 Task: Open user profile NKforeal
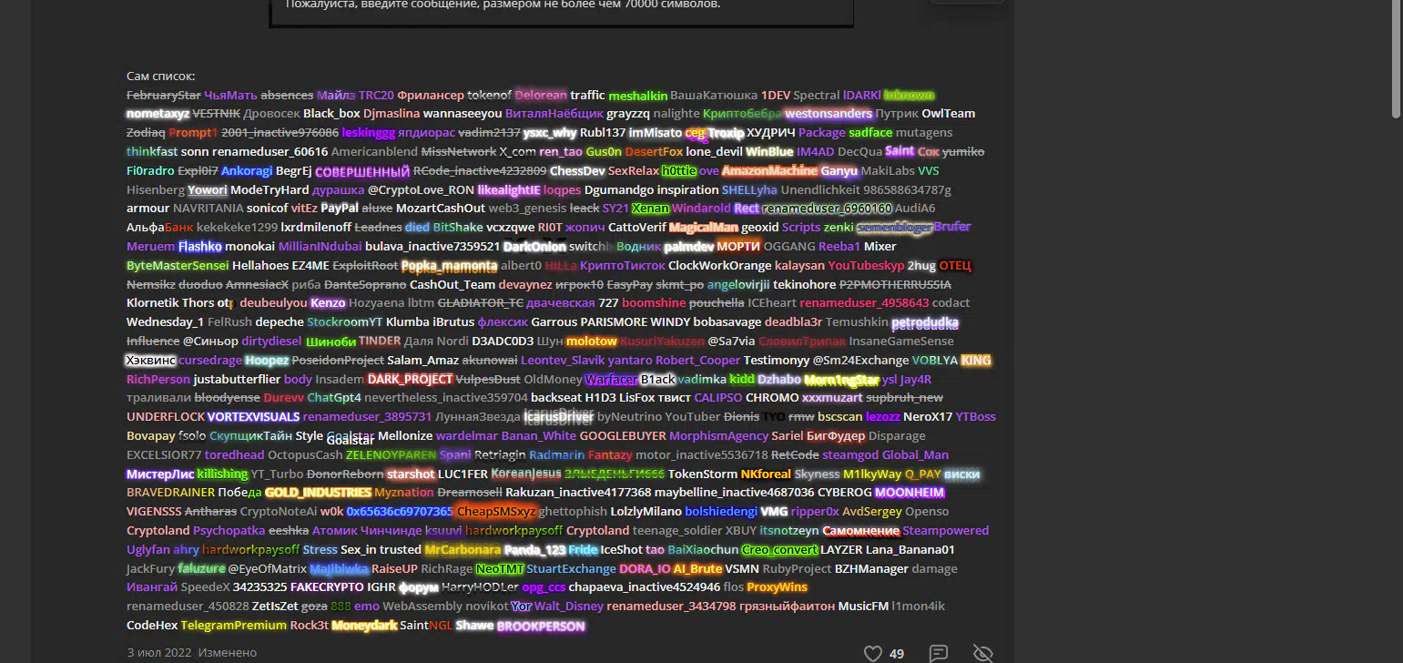(x=766, y=474)
